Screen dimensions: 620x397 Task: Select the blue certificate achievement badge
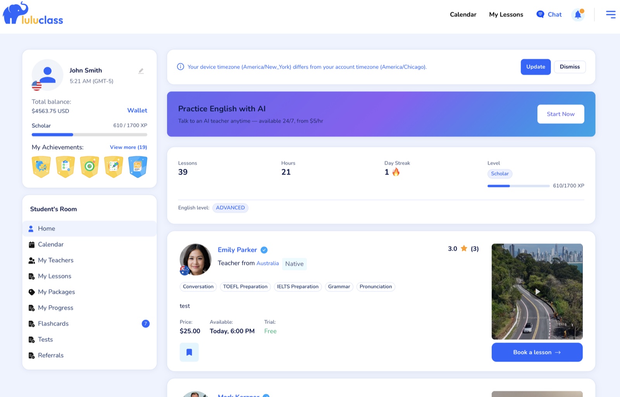[138, 167]
